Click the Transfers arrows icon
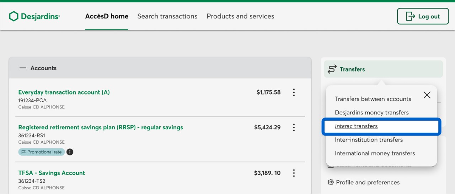The width and height of the screenshot is (455, 194). tap(332, 69)
